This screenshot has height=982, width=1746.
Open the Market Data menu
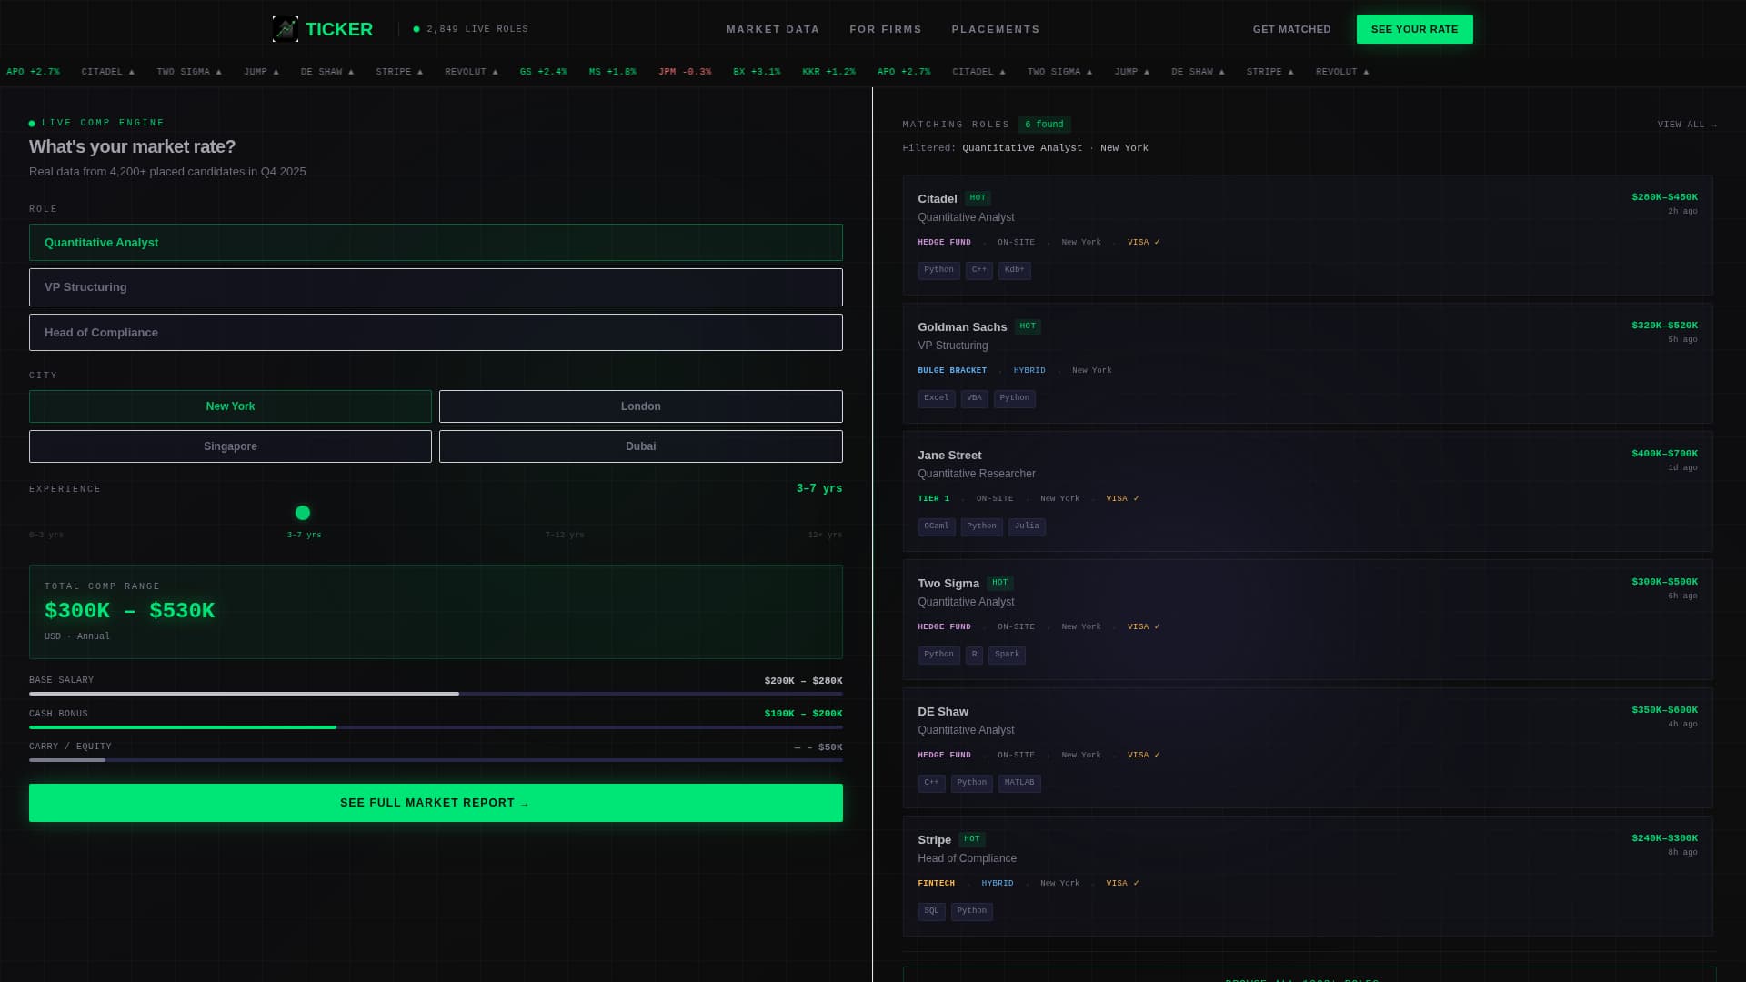tap(773, 29)
